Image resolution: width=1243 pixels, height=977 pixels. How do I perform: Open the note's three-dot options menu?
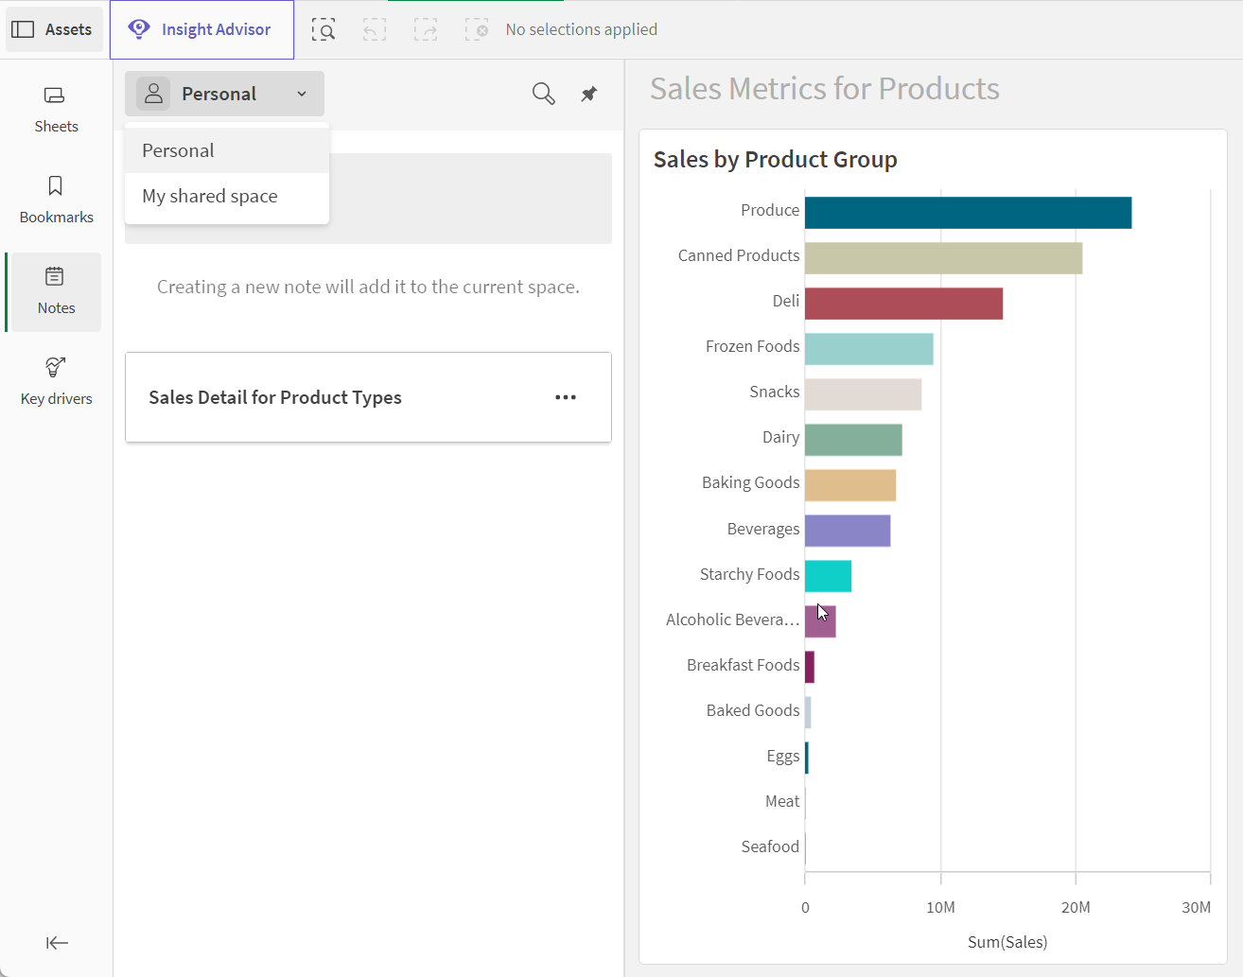coord(566,397)
